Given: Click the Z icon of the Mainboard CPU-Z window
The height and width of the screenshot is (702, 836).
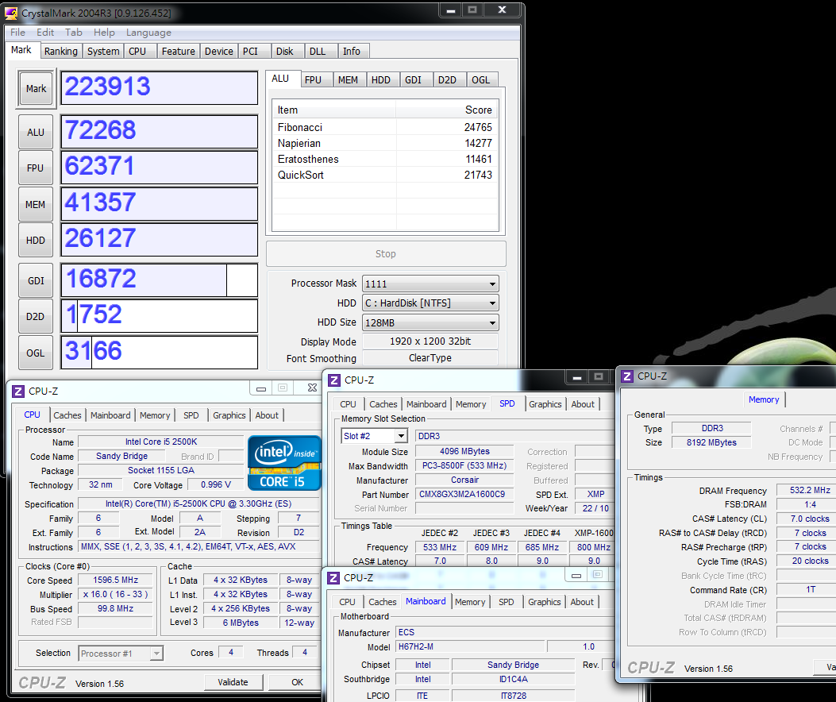Looking at the screenshot, I should click(x=333, y=577).
